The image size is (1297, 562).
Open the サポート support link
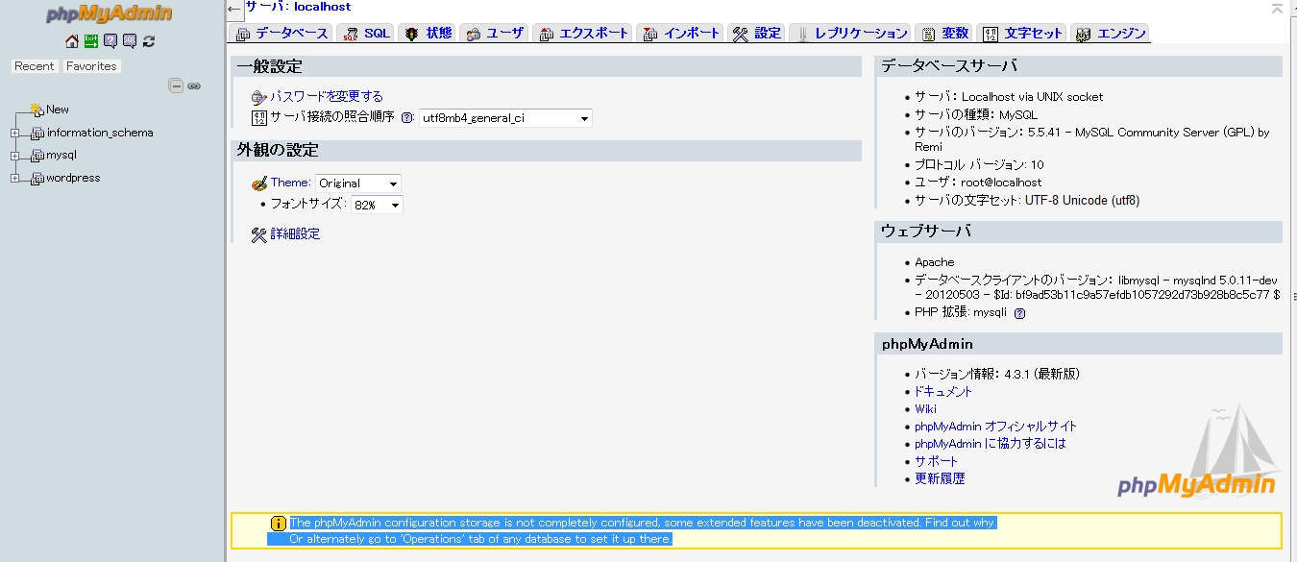937,461
